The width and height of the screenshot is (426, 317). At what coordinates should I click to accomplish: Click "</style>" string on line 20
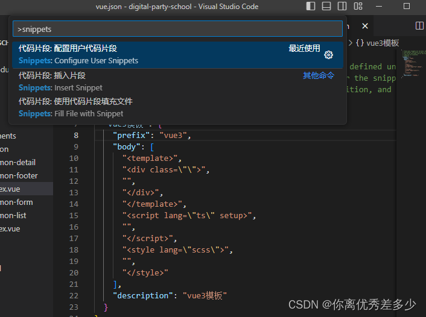pos(145,272)
